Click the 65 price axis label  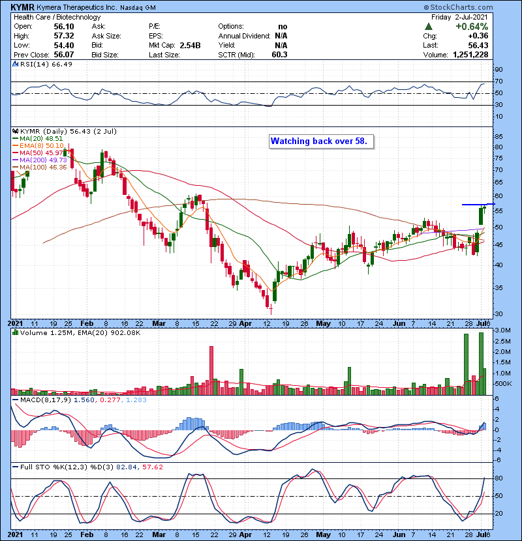pyautogui.click(x=499, y=183)
